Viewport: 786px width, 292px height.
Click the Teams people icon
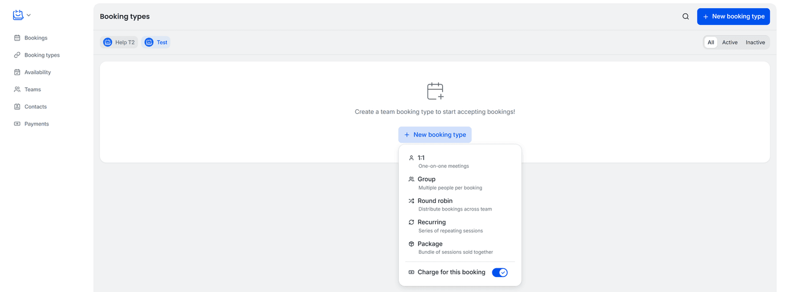point(17,90)
